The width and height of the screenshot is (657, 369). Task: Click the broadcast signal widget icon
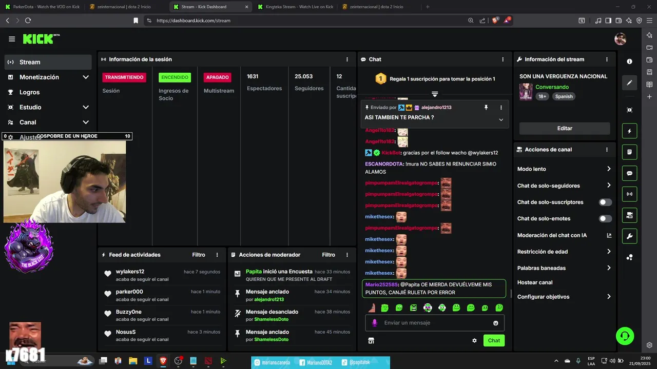click(x=629, y=194)
